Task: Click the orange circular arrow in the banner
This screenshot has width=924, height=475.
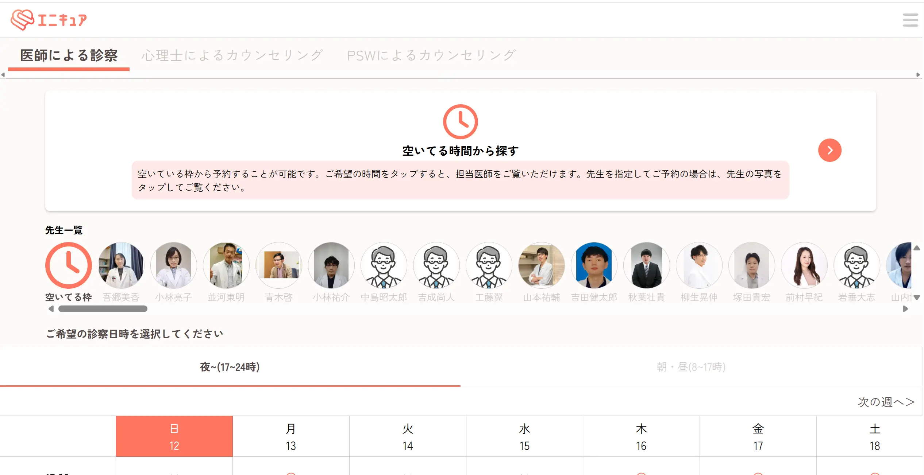Action: coord(830,150)
